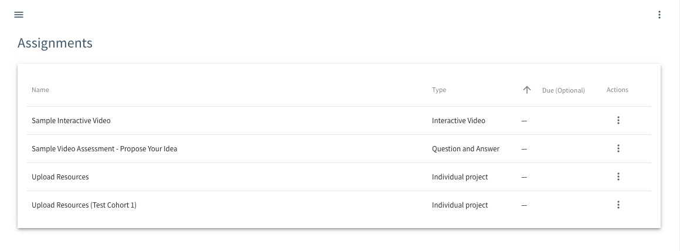Open actions menu for Upload Resources row
Viewport: 680px width, 251px height.
click(618, 177)
